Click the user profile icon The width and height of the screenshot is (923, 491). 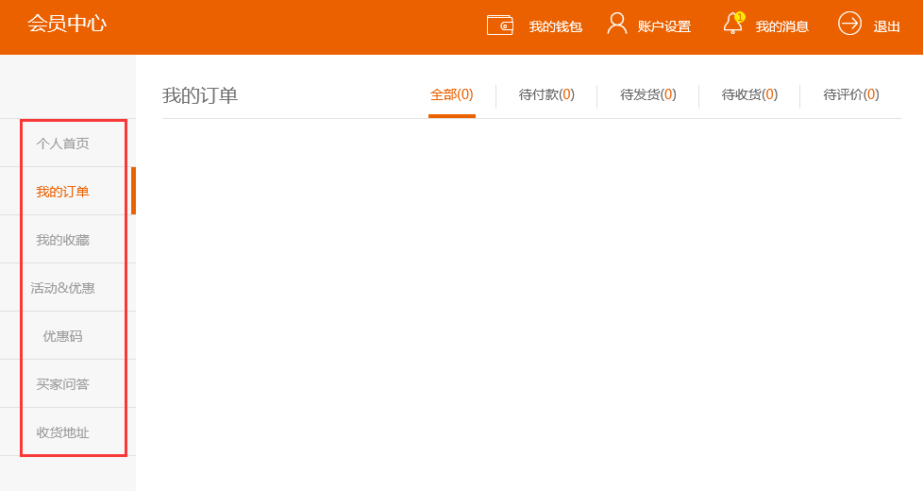[617, 24]
